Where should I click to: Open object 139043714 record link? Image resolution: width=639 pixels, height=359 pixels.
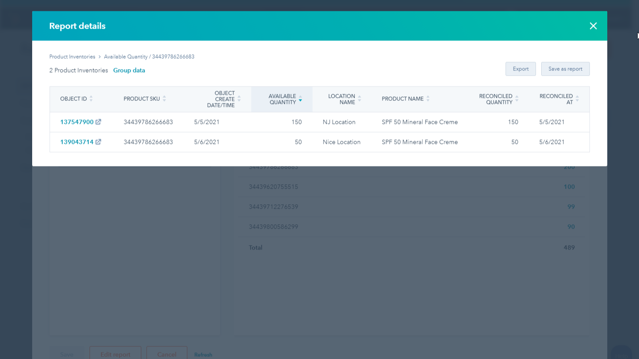pyautogui.click(x=77, y=142)
